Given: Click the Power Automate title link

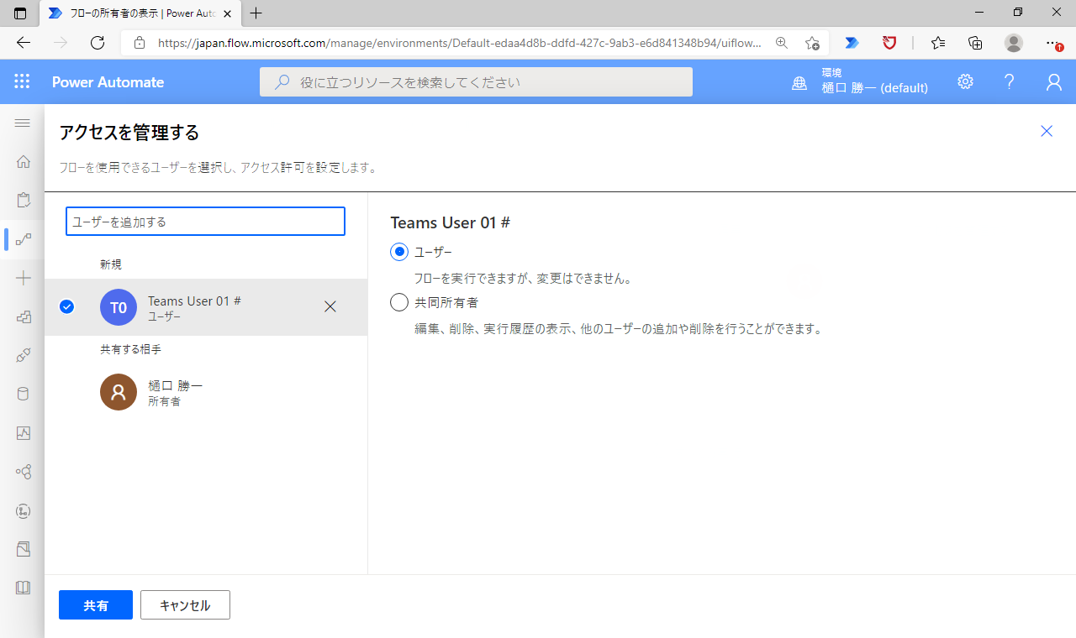Looking at the screenshot, I should point(108,82).
